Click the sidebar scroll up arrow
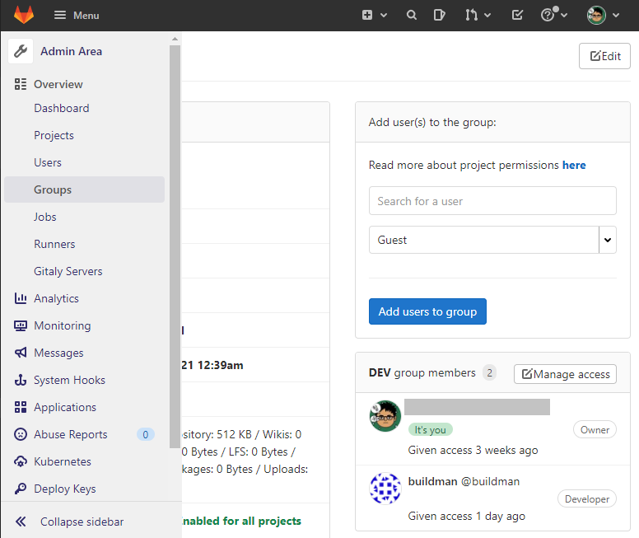 click(x=175, y=40)
